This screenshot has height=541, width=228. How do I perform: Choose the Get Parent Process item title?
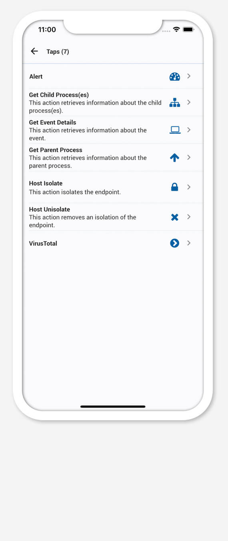tap(56, 150)
